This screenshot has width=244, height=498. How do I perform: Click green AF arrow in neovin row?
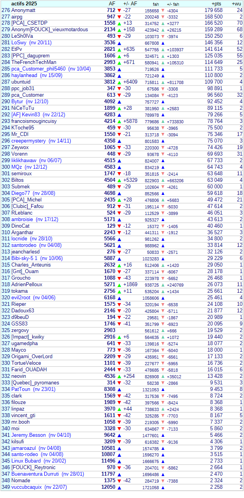(119, 376)
